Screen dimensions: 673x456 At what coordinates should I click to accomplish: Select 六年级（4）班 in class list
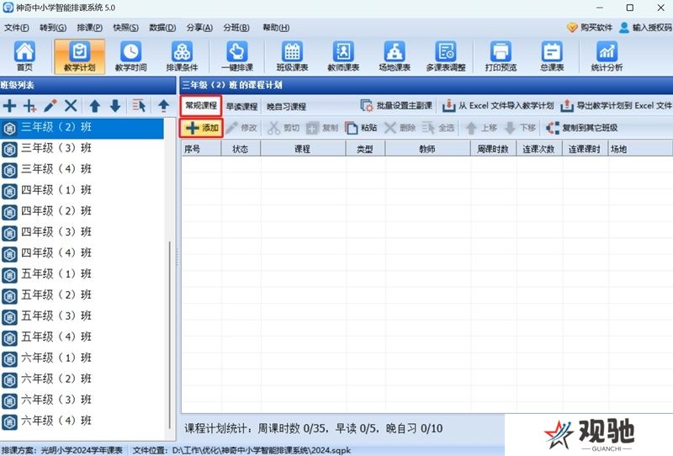click(x=82, y=421)
